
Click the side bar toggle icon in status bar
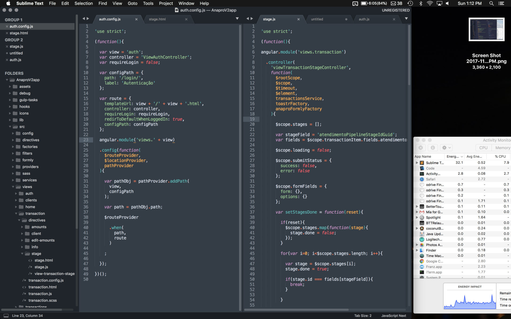pos(6,316)
